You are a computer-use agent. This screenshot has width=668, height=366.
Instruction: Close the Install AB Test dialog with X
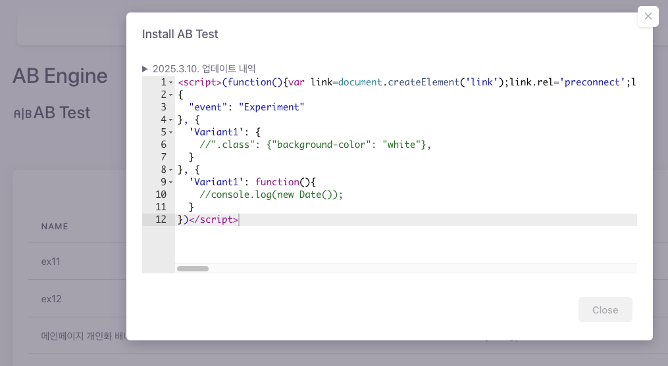[648, 16]
